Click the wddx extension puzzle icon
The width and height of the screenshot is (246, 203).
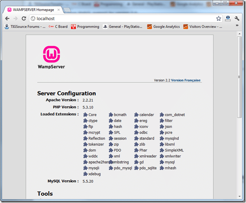(x=85, y=156)
